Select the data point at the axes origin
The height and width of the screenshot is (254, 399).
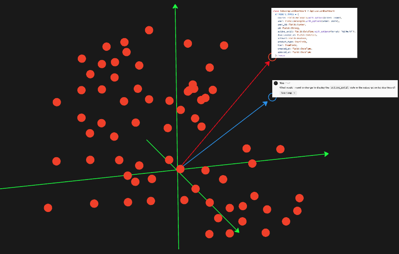tap(180, 169)
